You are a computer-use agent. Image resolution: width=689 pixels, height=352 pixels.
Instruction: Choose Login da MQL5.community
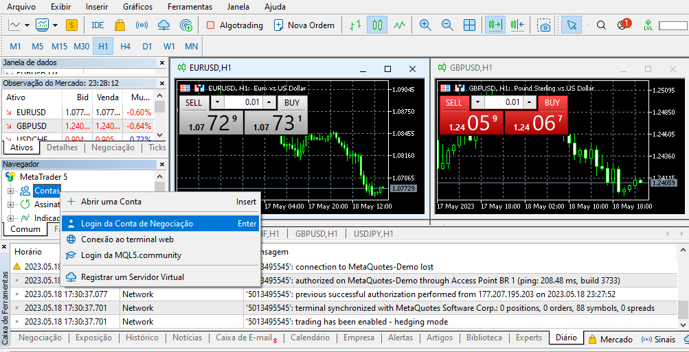point(160,255)
